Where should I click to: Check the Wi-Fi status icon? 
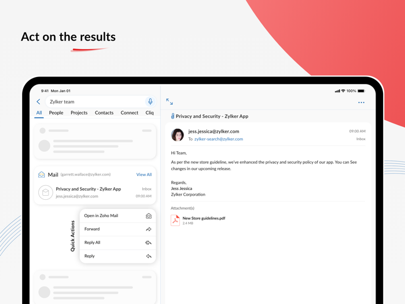pyautogui.click(x=343, y=91)
